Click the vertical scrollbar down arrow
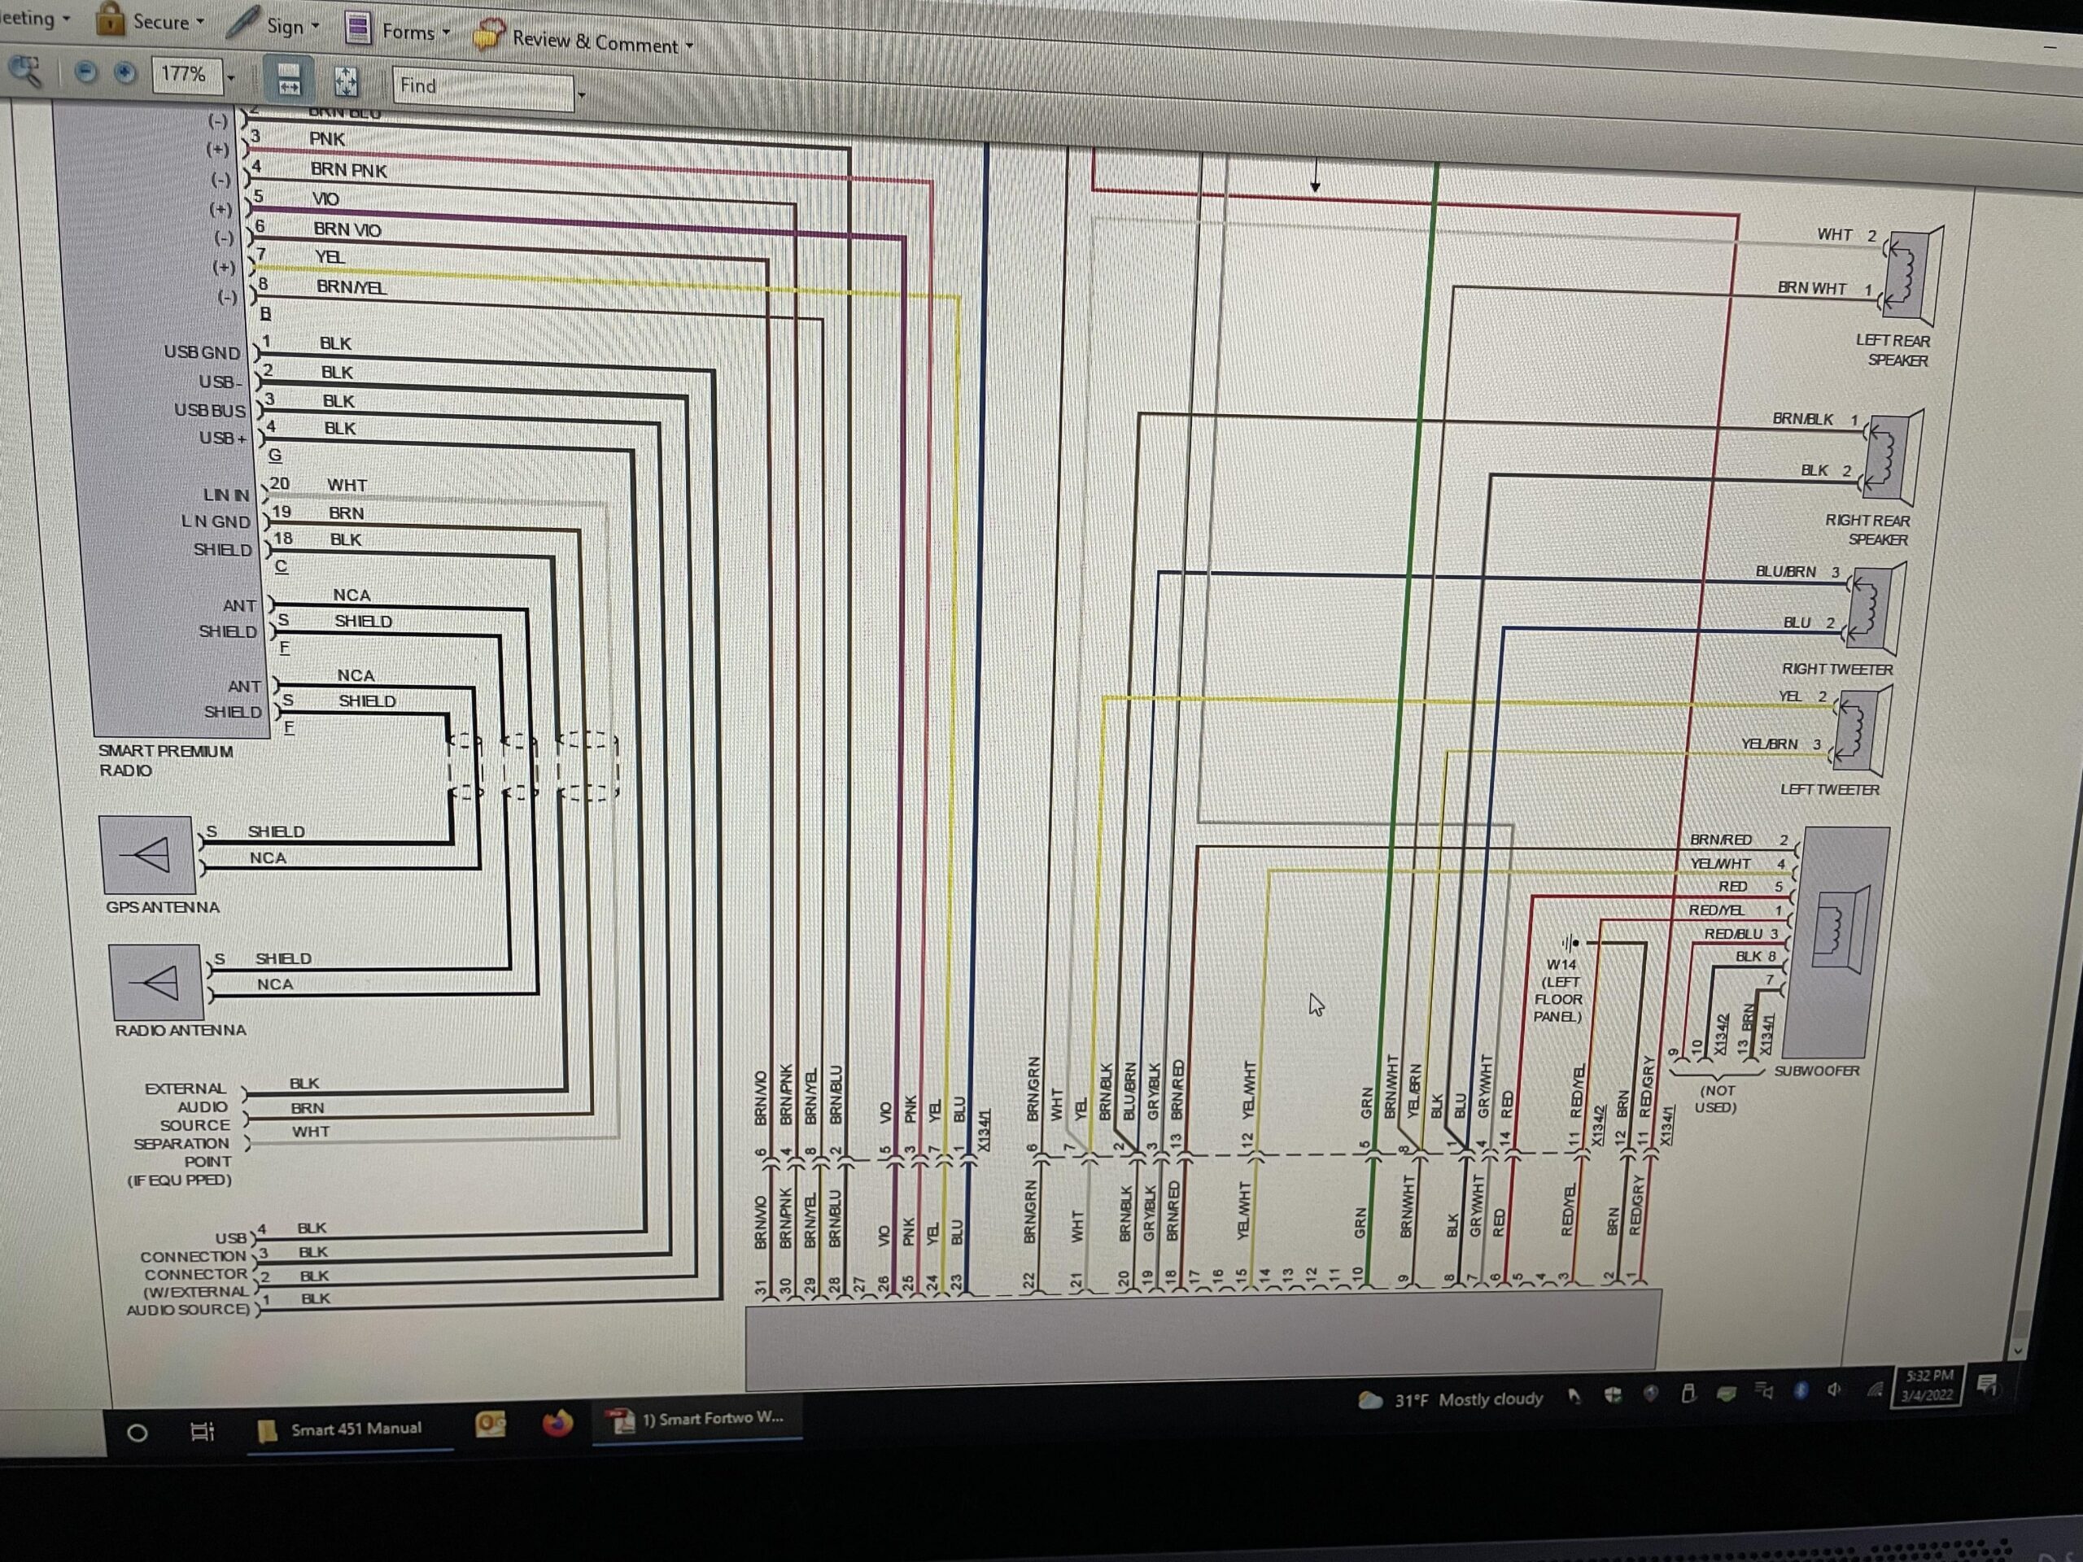The height and width of the screenshot is (1562, 2083). click(x=2017, y=1350)
